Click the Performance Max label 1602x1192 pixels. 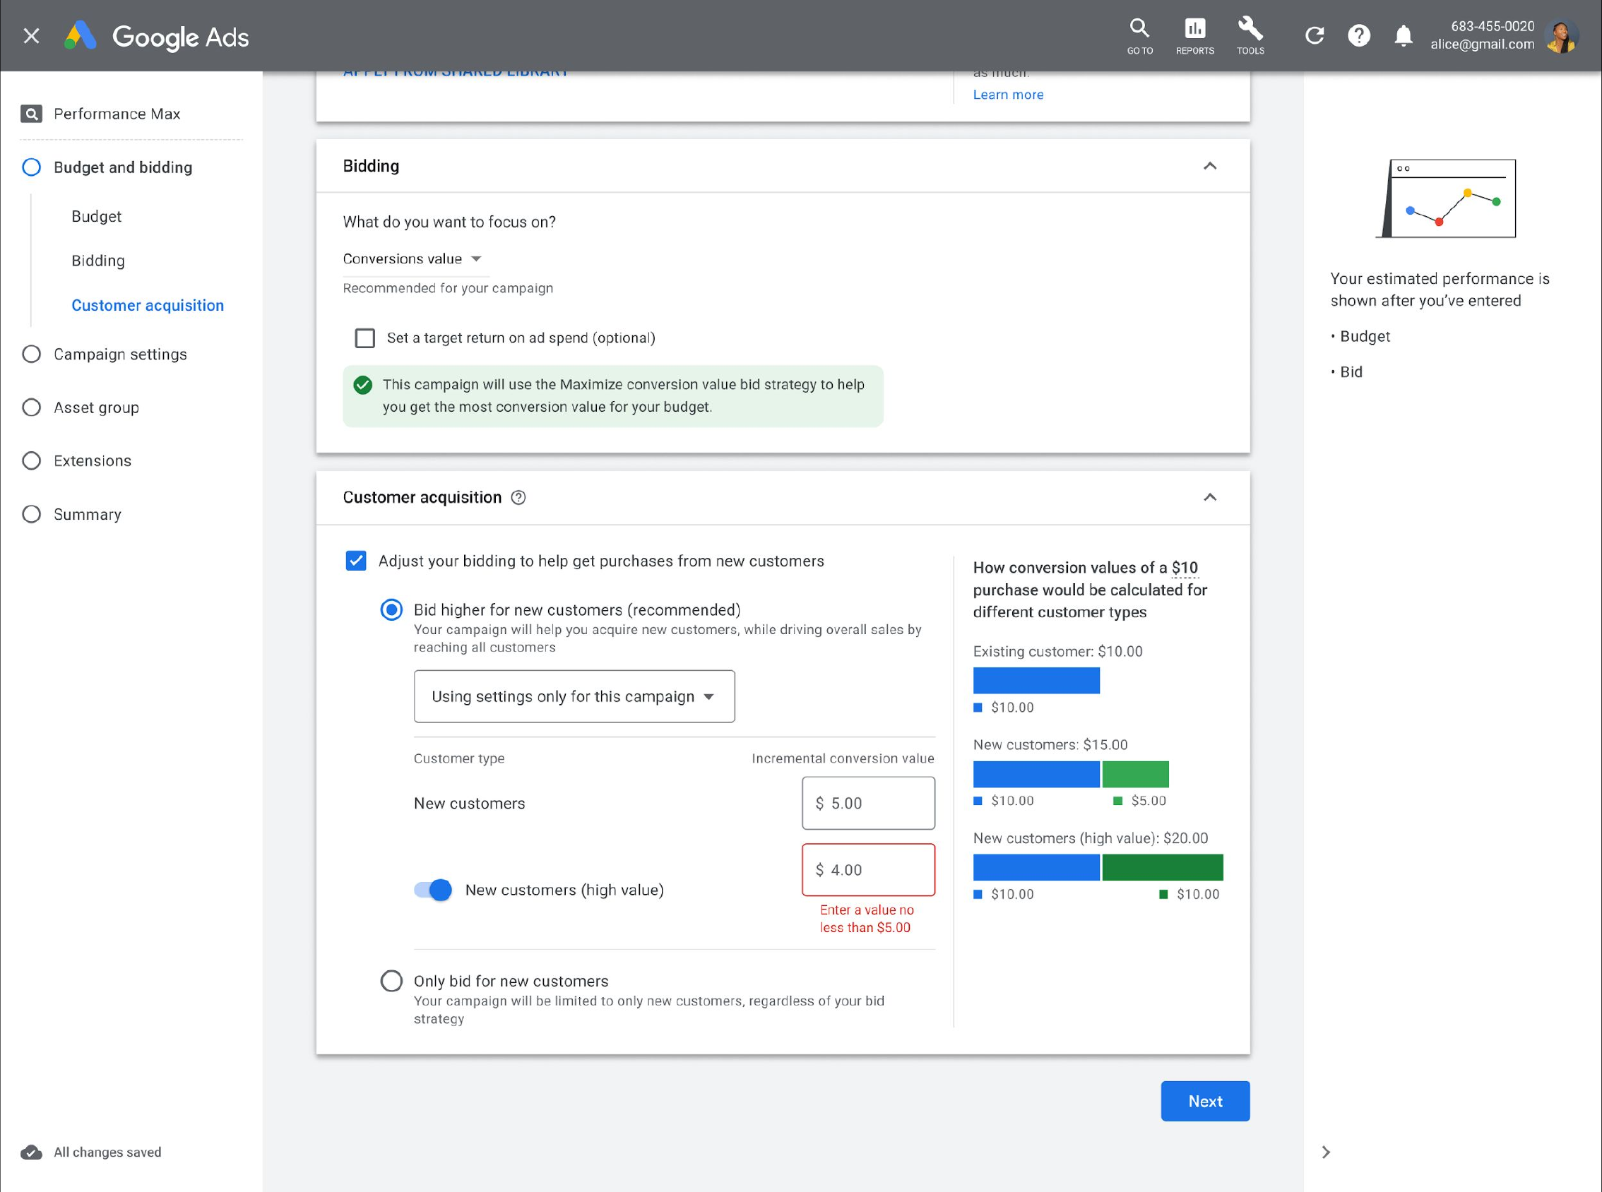pyautogui.click(x=117, y=113)
